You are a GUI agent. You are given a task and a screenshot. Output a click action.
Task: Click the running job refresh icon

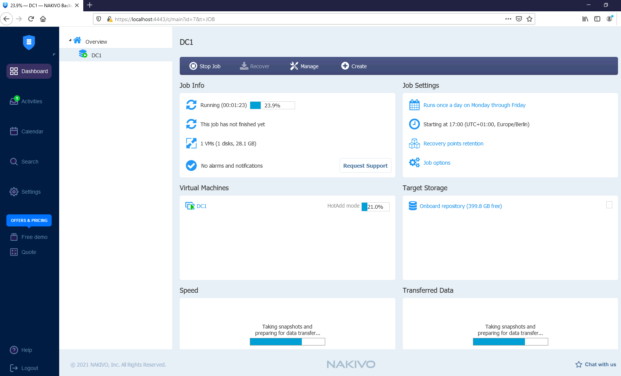pos(191,105)
